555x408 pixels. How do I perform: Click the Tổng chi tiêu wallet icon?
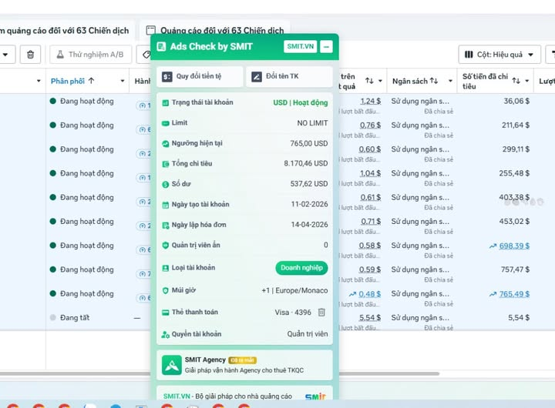165,164
